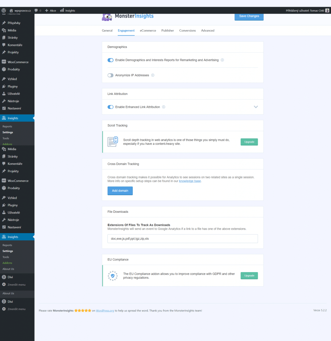Focus the file extensions input field
331x341 pixels.
click(183, 238)
